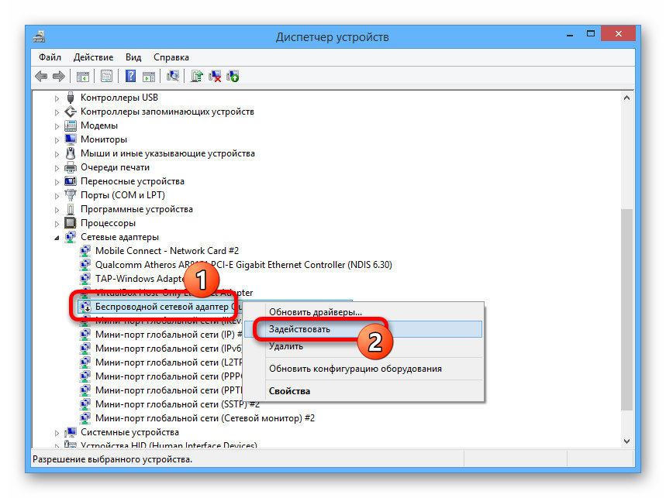Click the USB plug icon beside Контроллеры USB
Image resolution: width=666 pixels, height=498 pixels.
71,98
